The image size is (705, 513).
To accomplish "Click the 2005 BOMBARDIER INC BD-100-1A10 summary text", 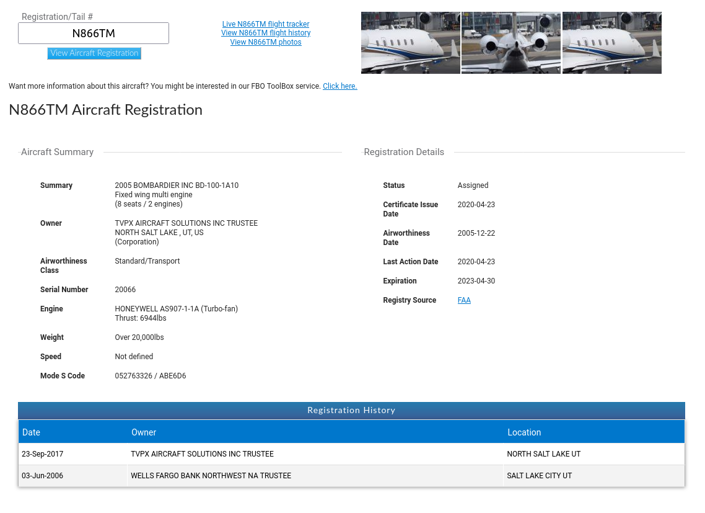I will click(177, 185).
